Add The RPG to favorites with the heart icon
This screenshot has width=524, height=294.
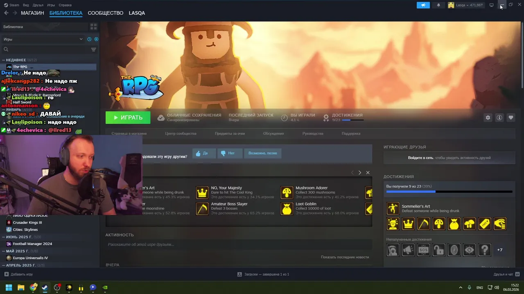click(510, 118)
